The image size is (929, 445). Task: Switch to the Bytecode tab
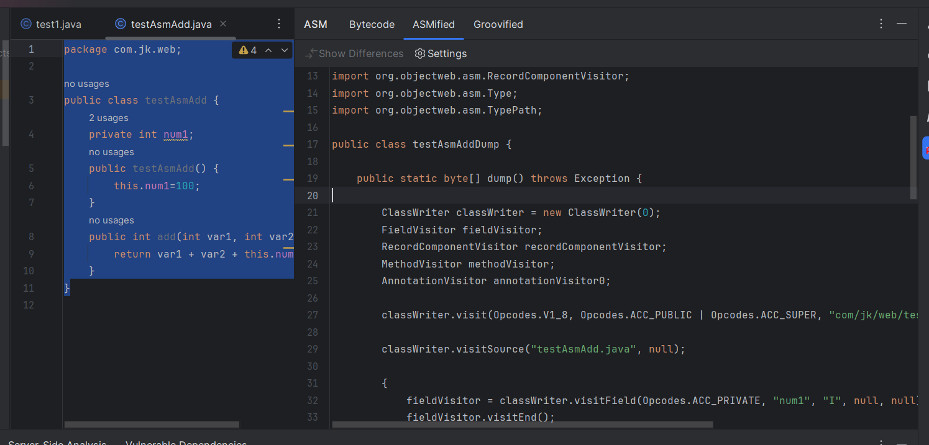click(x=372, y=24)
